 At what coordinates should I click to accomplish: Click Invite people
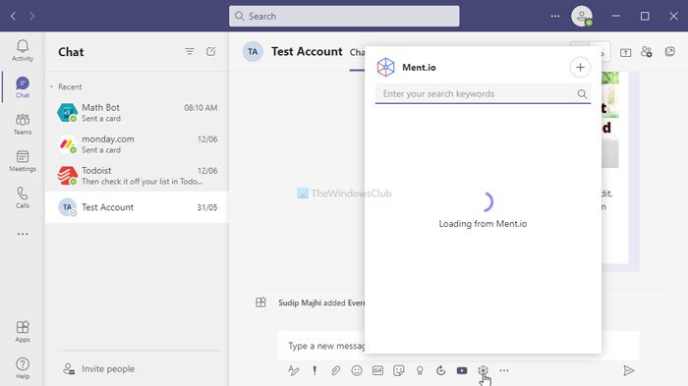tap(99, 369)
